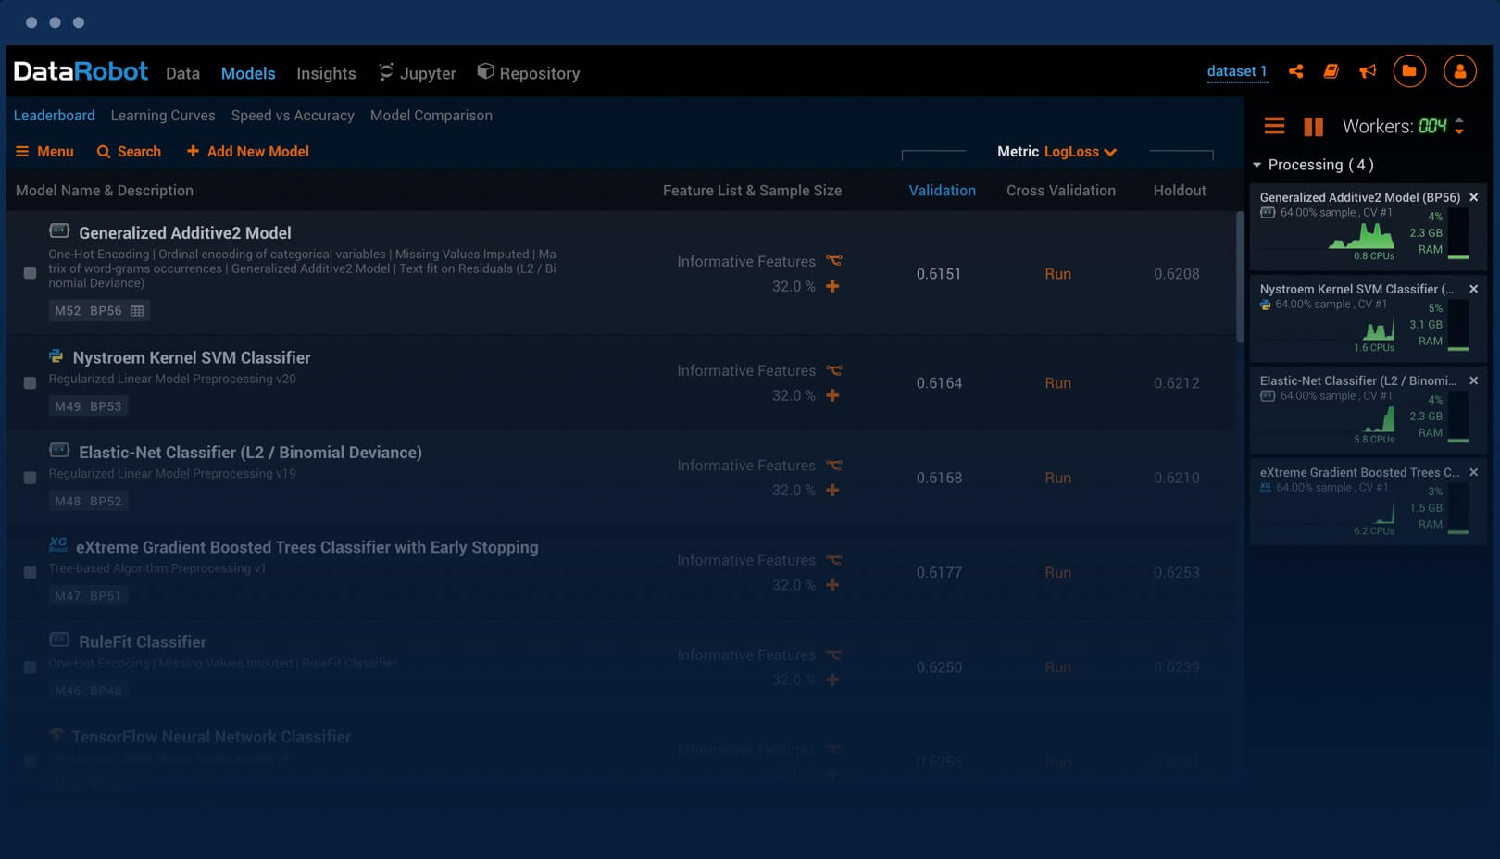Click the M48 BP52 tag
Image resolution: width=1500 pixels, height=859 pixels.
[88, 501]
